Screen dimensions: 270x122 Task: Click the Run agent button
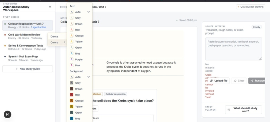coord(257,81)
